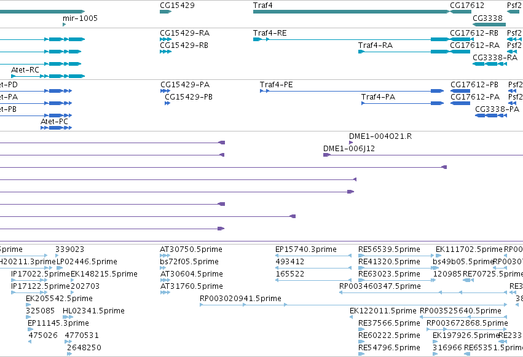Click the mir-1005 gene arrow marker

pyautogui.click(x=64, y=25)
